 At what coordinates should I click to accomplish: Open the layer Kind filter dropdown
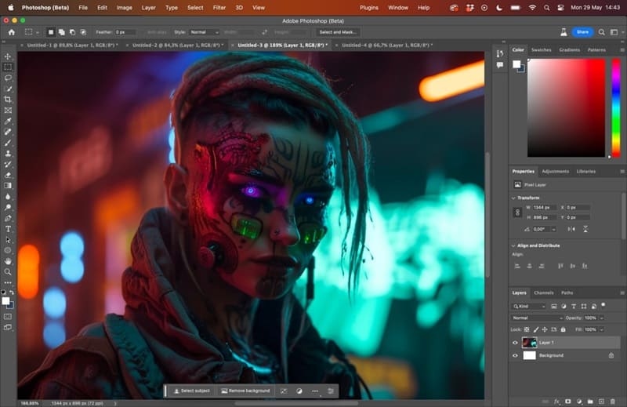tap(528, 306)
